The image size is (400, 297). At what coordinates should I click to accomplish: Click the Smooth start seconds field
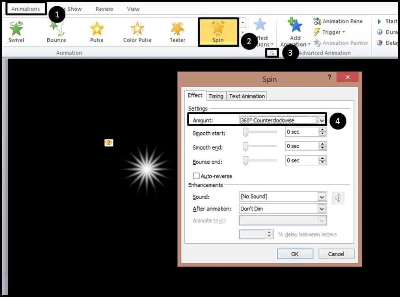(302, 132)
